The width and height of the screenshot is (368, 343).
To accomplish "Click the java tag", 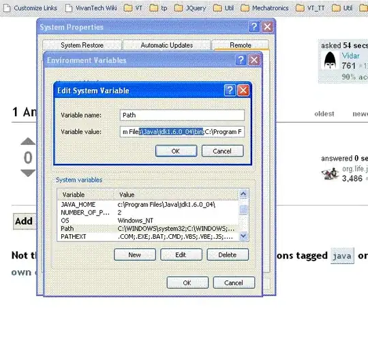I will pyautogui.click(x=342, y=256).
